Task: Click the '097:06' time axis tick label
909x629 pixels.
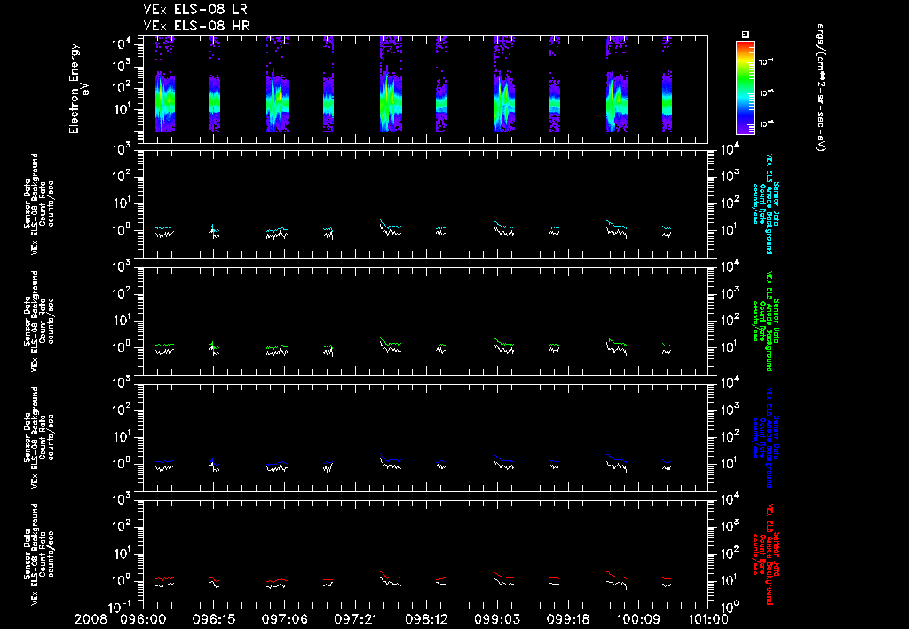Action: tap(284, 620)
